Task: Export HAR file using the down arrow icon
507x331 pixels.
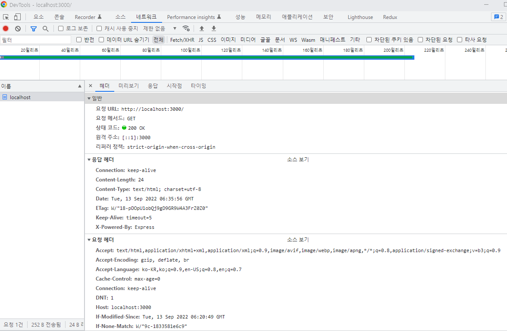Action: click(x=213, y=28)
